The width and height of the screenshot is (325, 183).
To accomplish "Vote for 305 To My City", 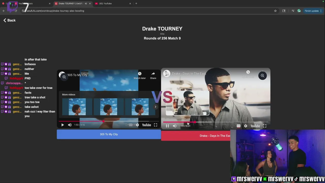I will [109, 134].
